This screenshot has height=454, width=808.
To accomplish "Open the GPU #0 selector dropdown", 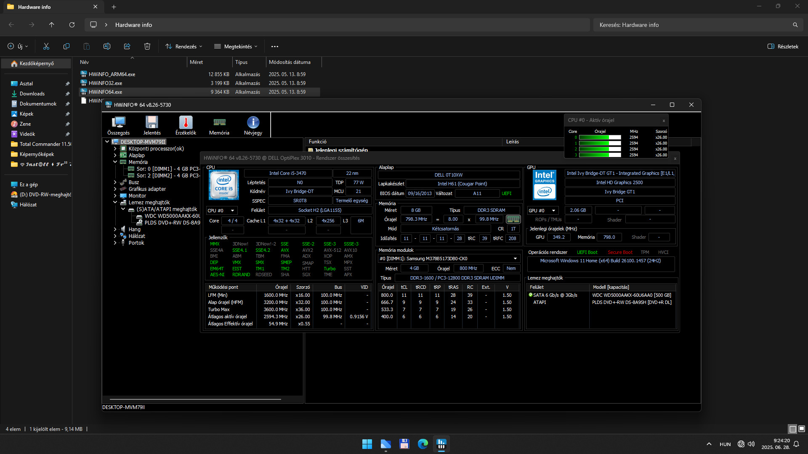I will coord(542,211).
